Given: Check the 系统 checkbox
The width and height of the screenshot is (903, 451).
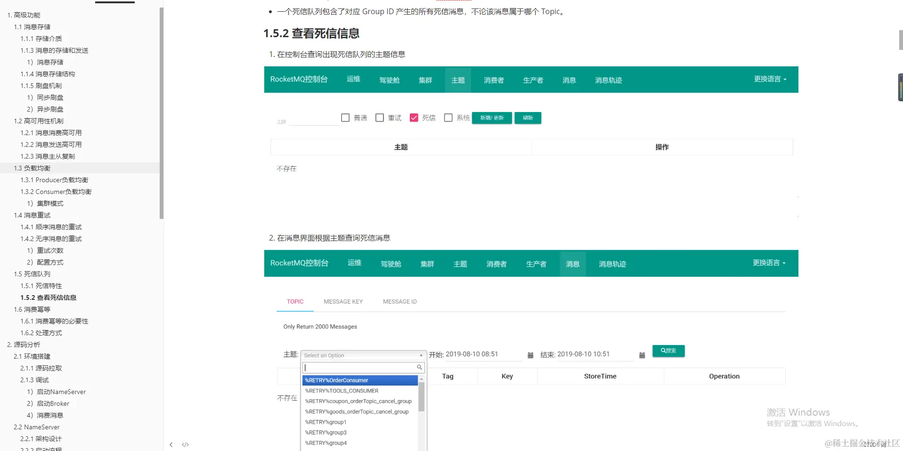Looking at the screenshot, I should pos(448,118).
